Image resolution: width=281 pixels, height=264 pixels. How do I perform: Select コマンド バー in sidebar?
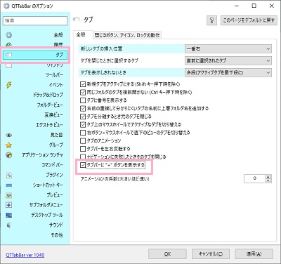tap(52, 165)
